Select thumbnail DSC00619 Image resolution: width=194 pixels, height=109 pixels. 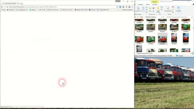(186, 39)
